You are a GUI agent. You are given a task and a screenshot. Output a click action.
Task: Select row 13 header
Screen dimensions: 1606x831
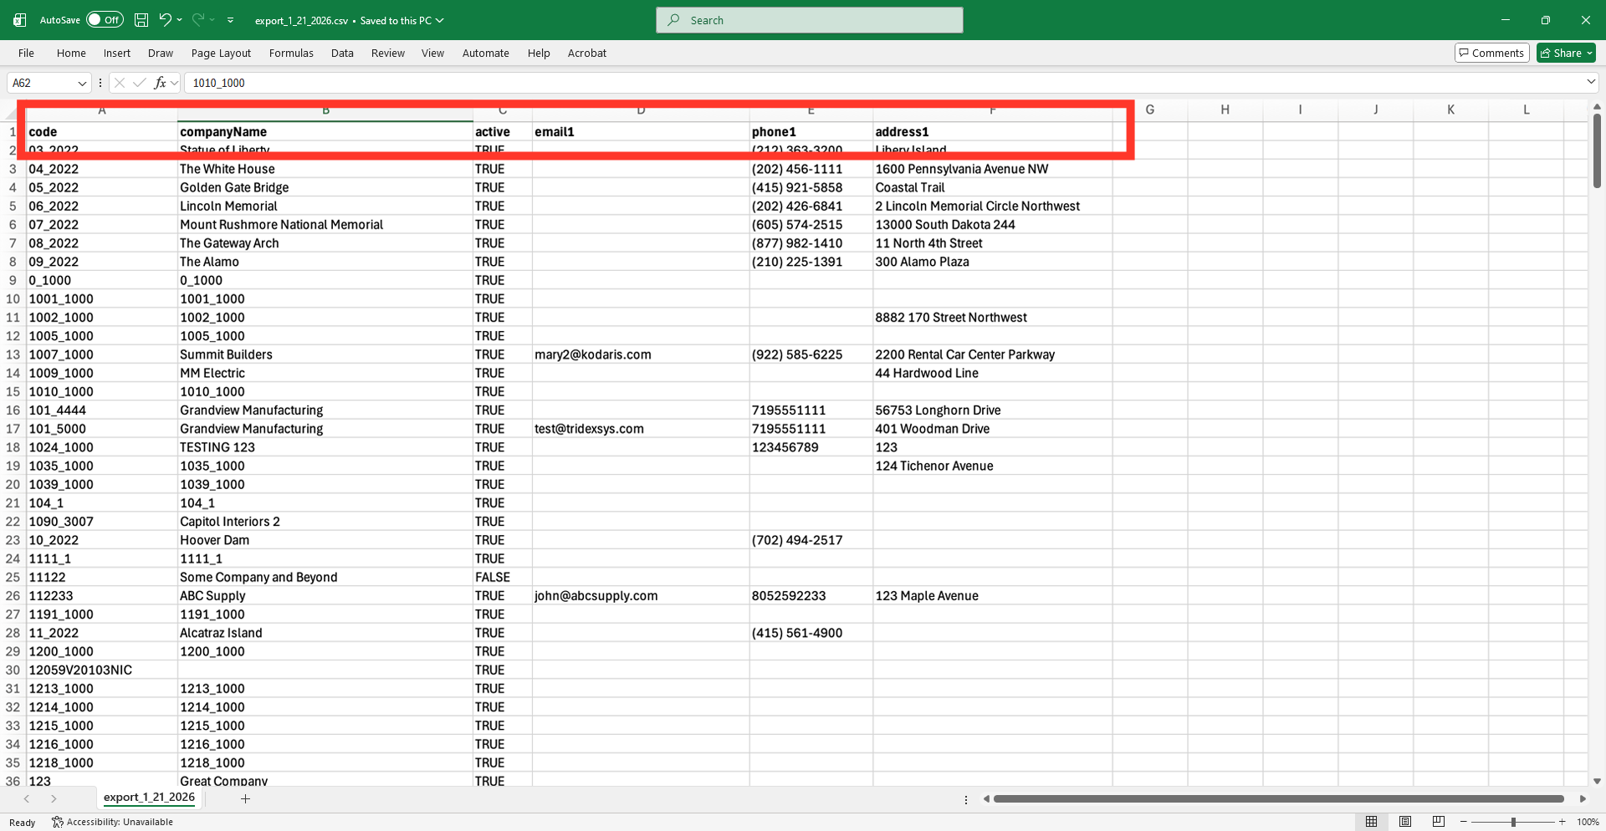13,354
